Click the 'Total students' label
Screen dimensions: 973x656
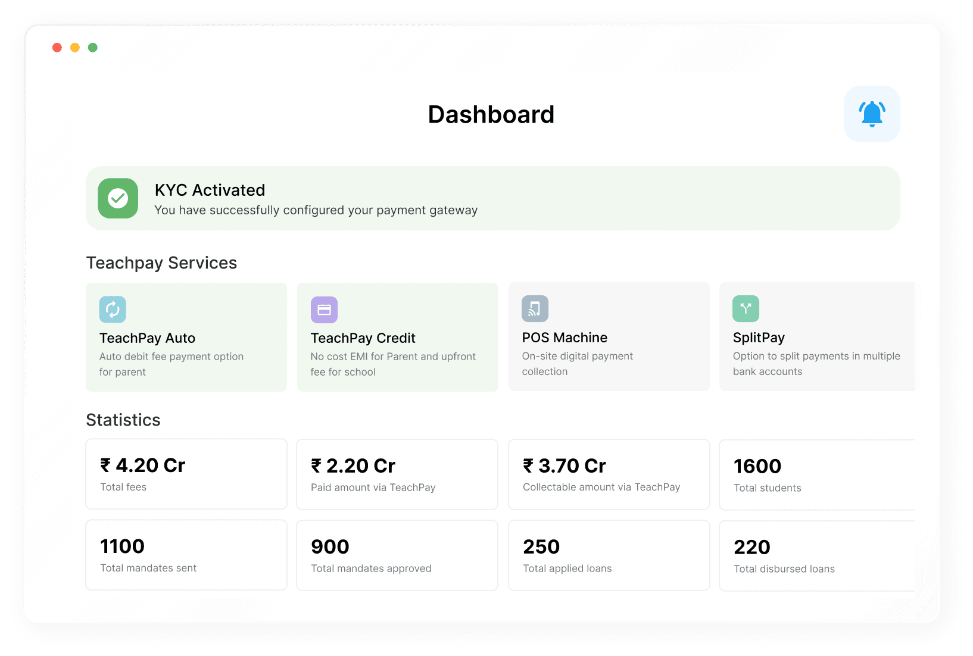click(768, 488)
